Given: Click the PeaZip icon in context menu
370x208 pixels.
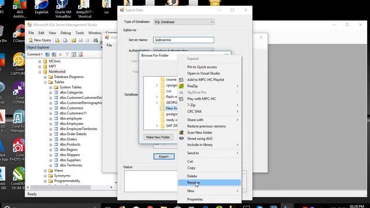Looking at the screenshot, I should point(181,86).
